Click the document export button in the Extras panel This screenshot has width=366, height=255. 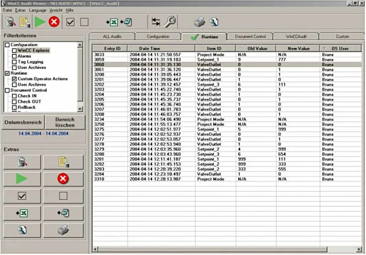click(x=64, y=213)
